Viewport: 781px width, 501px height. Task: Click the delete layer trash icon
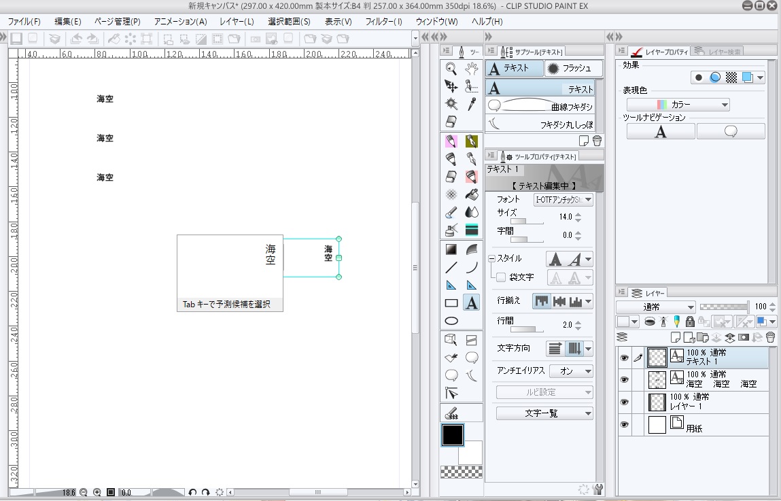770,337
